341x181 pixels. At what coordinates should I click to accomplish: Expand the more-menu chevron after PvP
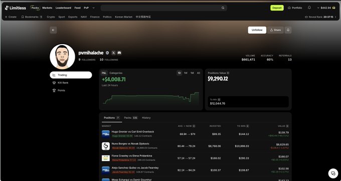(x=93, y=8)
